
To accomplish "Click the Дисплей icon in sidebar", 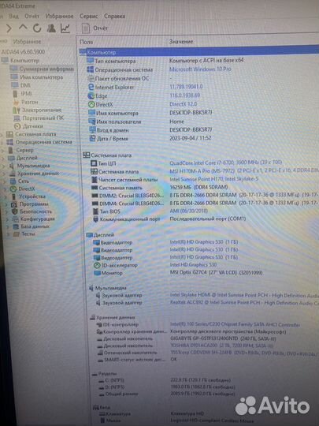I will coord(11,158).
